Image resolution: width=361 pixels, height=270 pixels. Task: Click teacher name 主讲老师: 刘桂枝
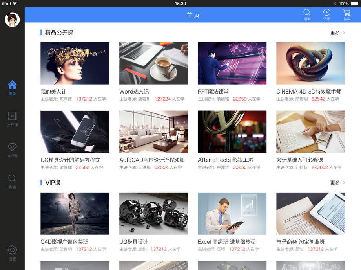point(292,167)
